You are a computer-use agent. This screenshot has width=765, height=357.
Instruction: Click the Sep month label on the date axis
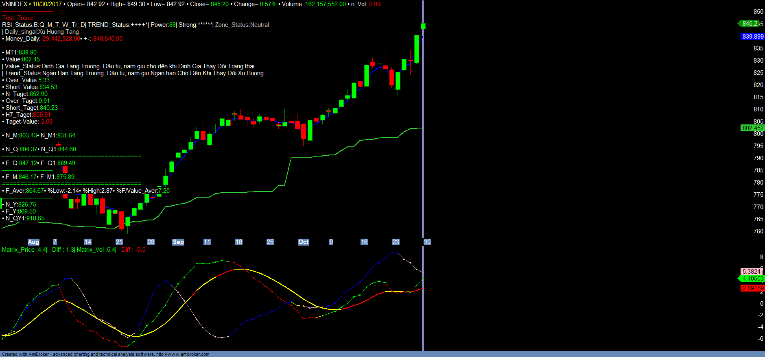click(178, 242)
